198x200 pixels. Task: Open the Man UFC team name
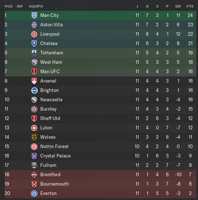pyautogui.click(x=50, y=71)
